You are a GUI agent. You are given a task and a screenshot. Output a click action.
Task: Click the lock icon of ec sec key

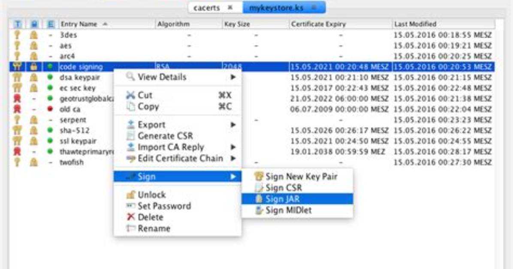[x=34, y=88]
